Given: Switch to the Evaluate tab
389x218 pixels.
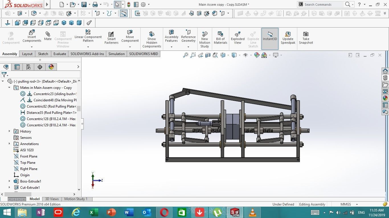Looking at the screenshot, I should click(60, 54).
